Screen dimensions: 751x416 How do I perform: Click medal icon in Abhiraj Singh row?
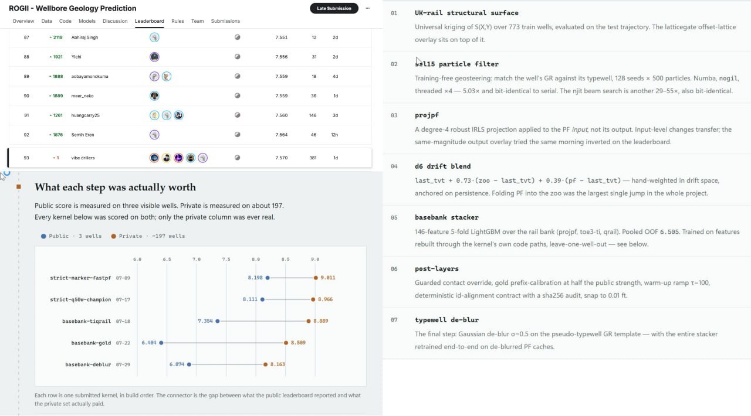[238, 37]
